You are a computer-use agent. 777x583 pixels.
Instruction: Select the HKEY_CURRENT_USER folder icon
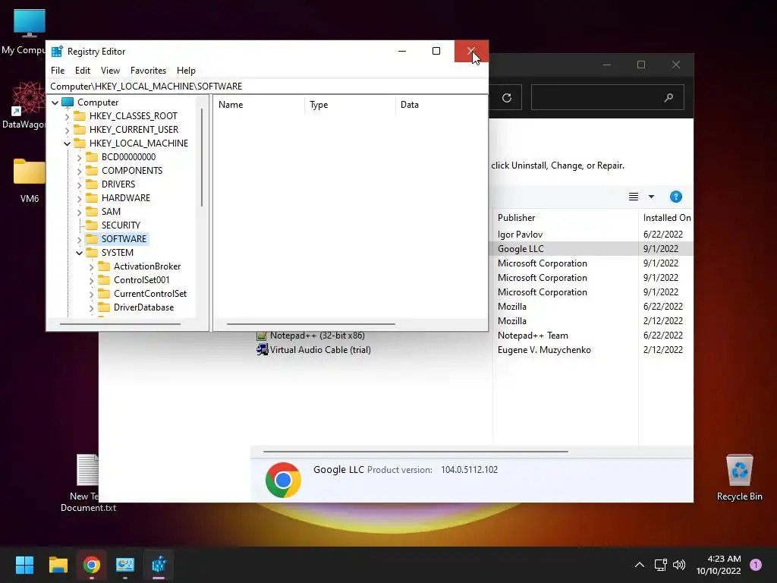(79, 129)
